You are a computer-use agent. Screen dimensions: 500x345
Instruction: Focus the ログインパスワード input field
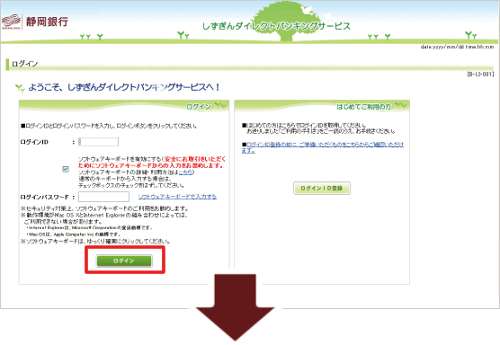coord(104,197)
